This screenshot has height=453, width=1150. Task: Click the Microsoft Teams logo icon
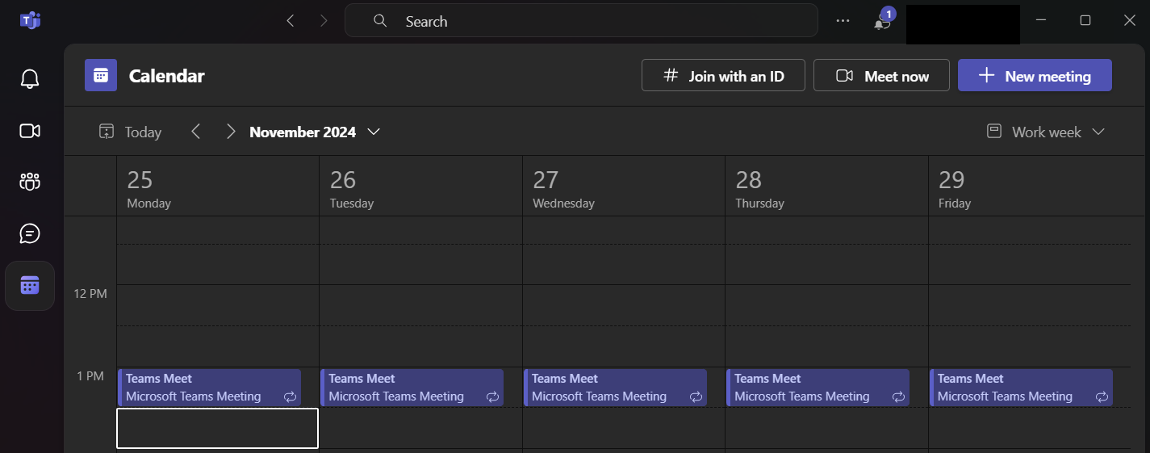30,21
